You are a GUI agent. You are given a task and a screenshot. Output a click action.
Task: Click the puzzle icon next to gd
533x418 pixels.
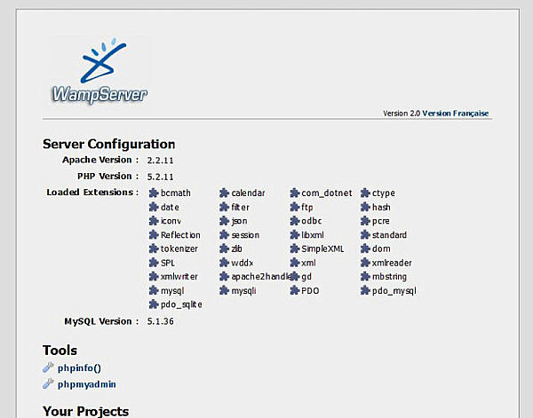point(294,277)
